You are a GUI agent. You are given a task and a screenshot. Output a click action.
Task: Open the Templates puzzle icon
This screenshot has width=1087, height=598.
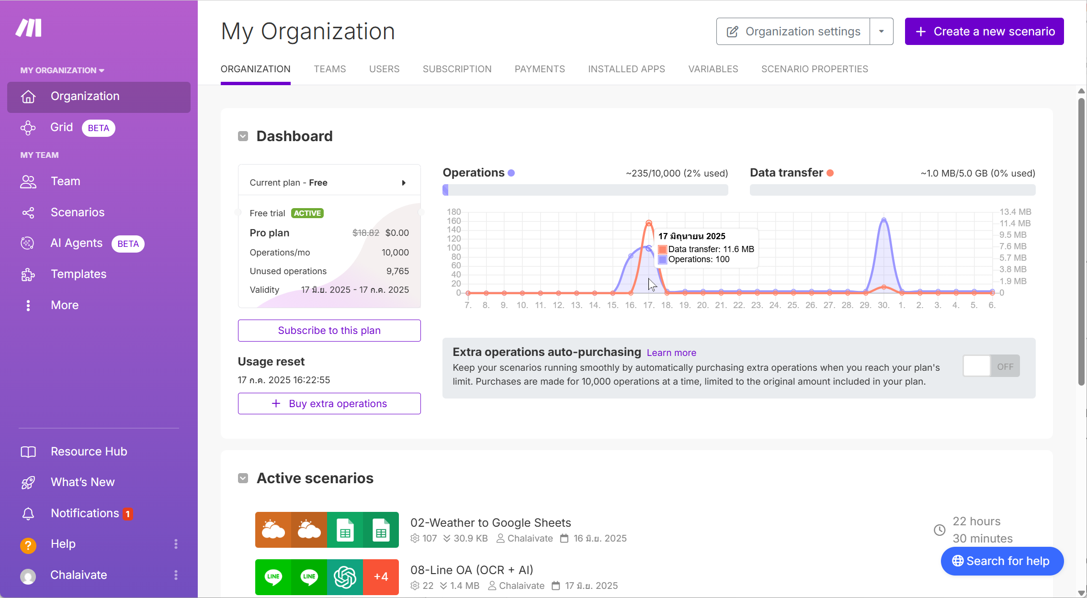click(x=28, y=274)
